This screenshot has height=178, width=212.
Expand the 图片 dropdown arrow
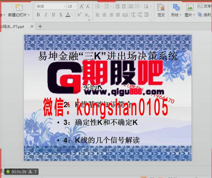coord(194,15)
